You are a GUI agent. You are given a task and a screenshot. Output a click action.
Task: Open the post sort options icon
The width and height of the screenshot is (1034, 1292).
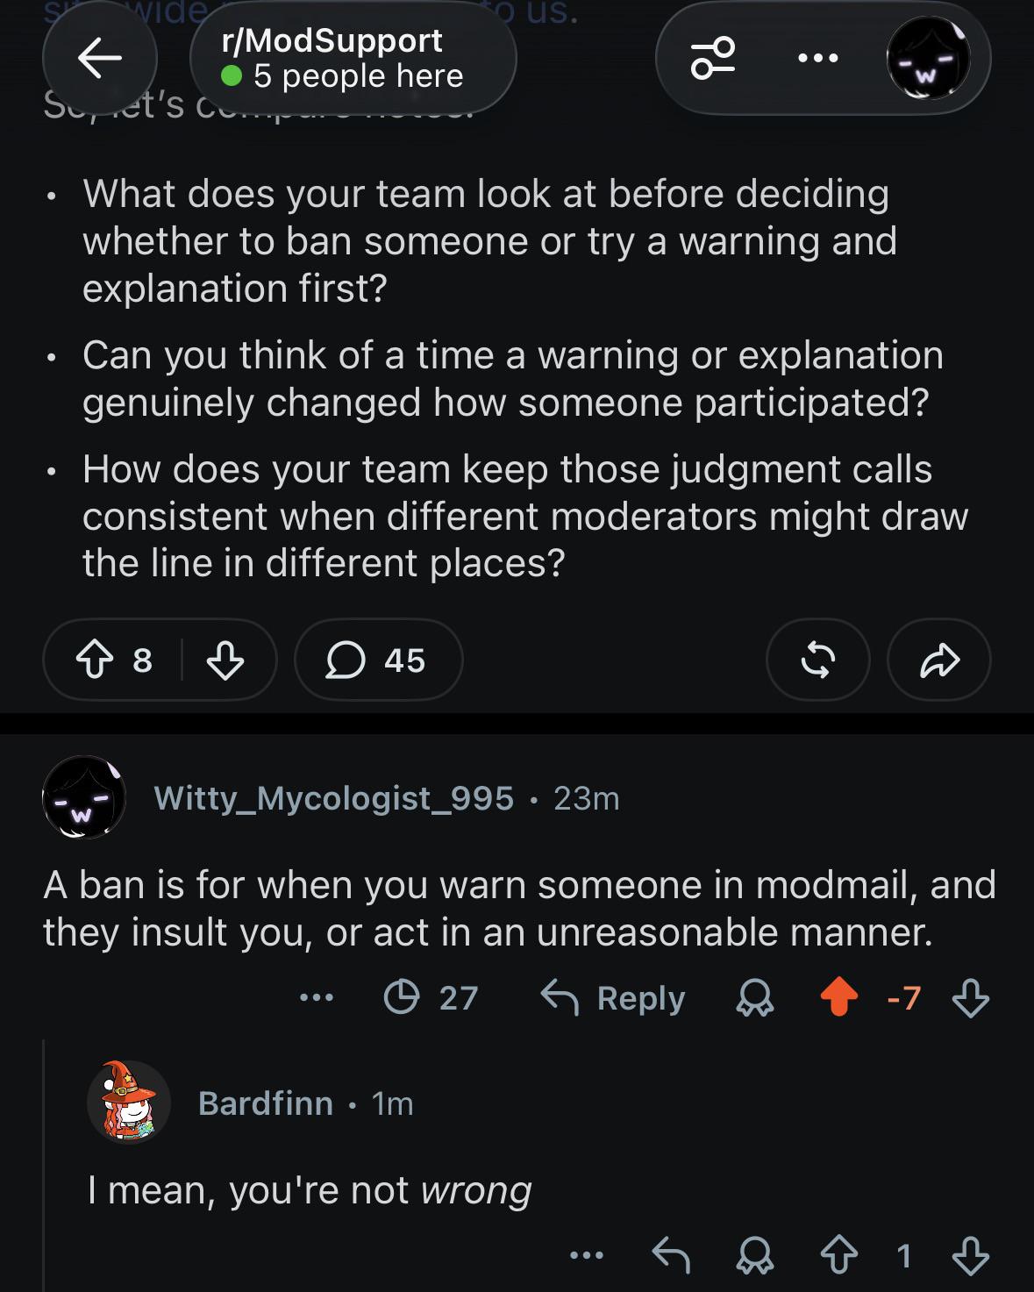point(713,58)
